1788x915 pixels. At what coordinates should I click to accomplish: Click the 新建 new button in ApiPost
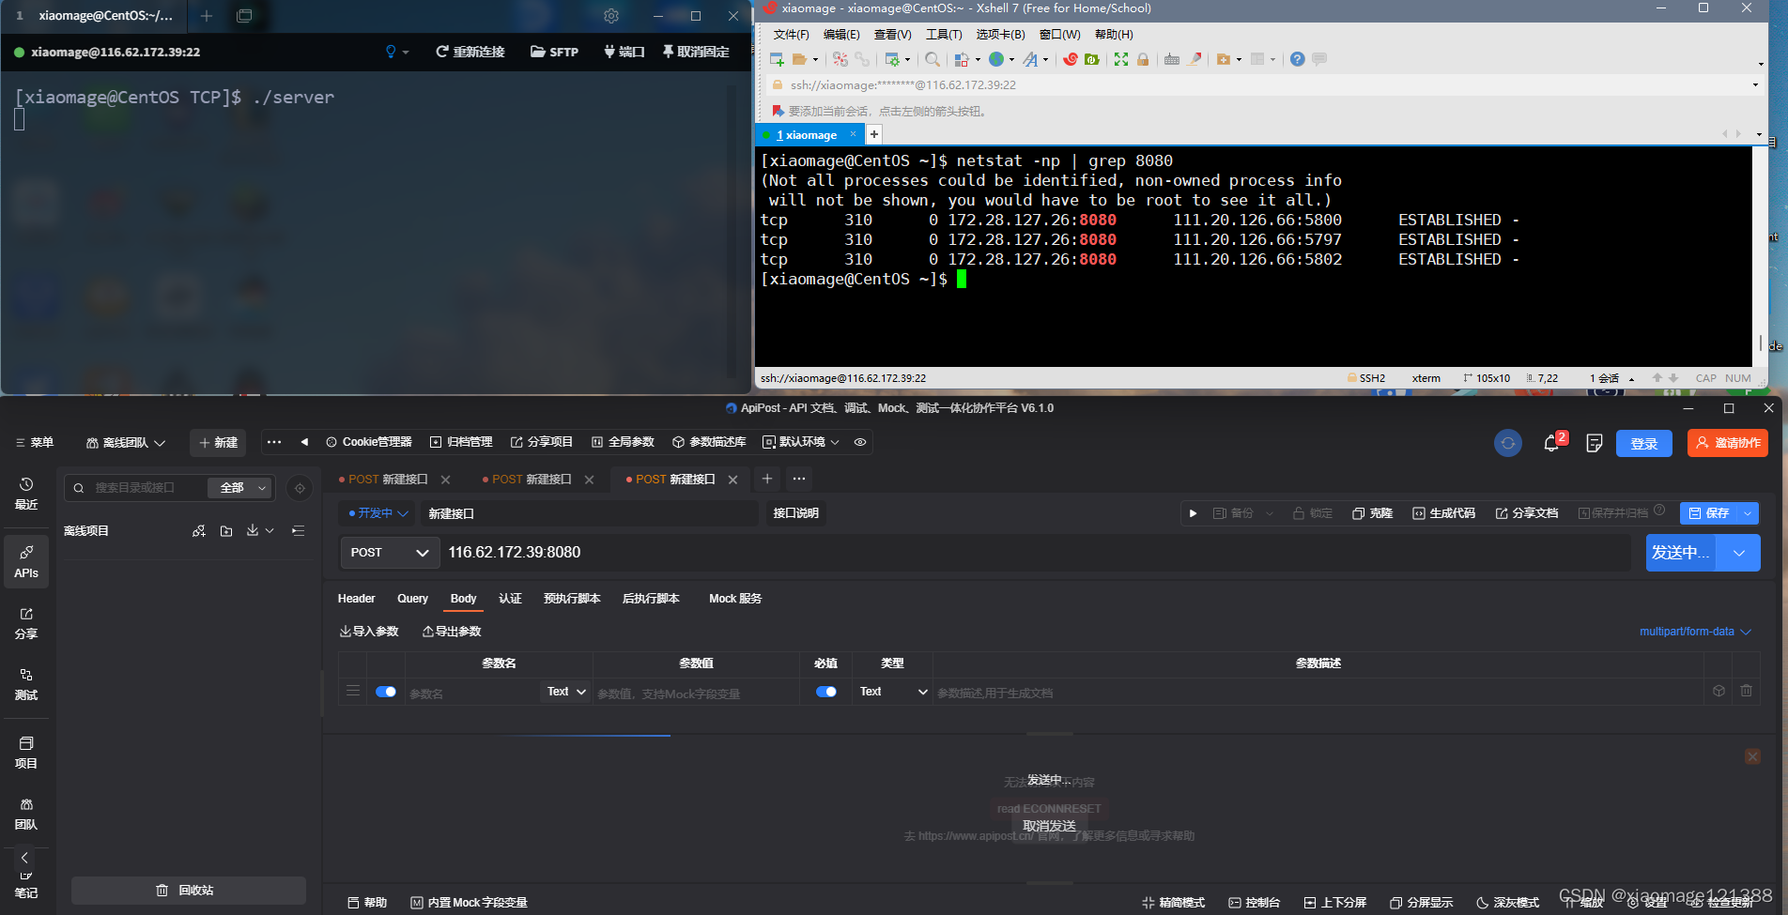pyautogui.click(x=218, y=443)
